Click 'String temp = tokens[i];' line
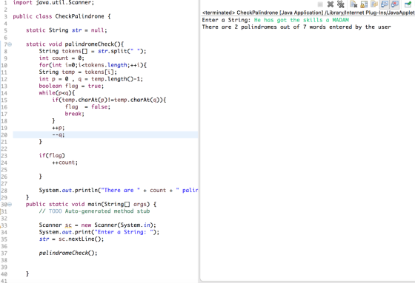The image size is (415, 283). (78, 72)
